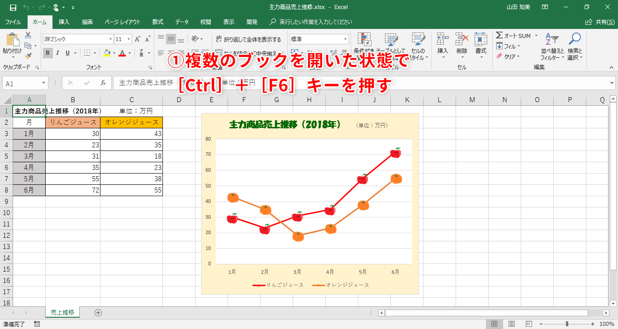This screenshot has width=618, height=329.
Task: Zoom in with the plus button
Action: tap(592, 324)
